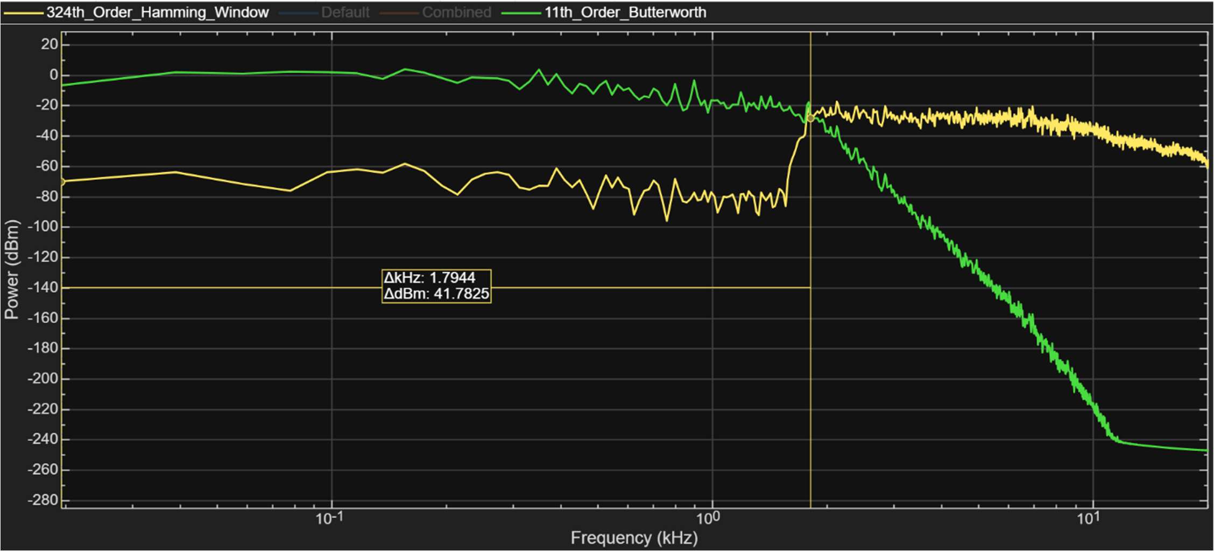Click the 10^-1 tick label on the frequency axis
This screenshot has width=1214, height=551.
[x=329, y=519]
